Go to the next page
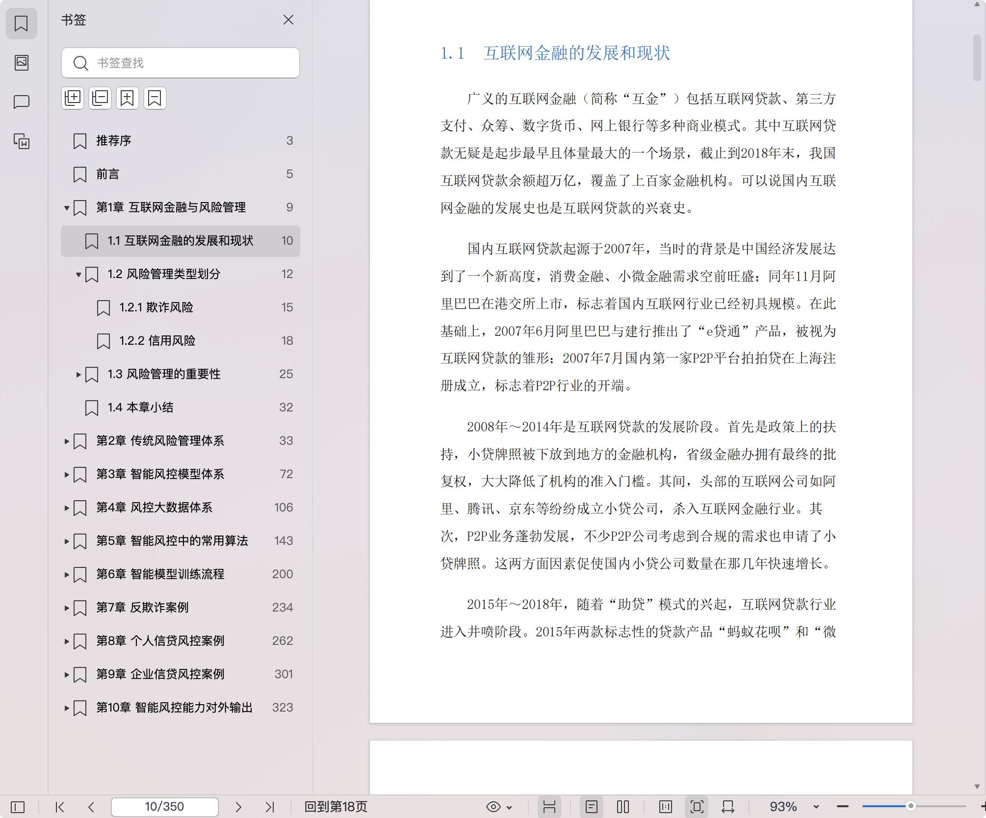Screen dimensions: 986x818 tap(238, 807)
